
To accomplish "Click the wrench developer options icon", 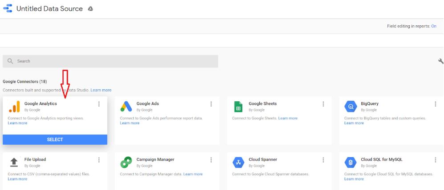I will click(x=440, y=61).
